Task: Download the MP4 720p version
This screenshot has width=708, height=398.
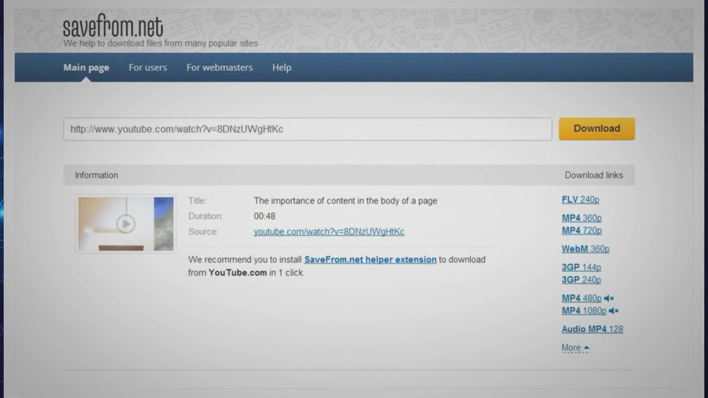Action: point(582,231)
